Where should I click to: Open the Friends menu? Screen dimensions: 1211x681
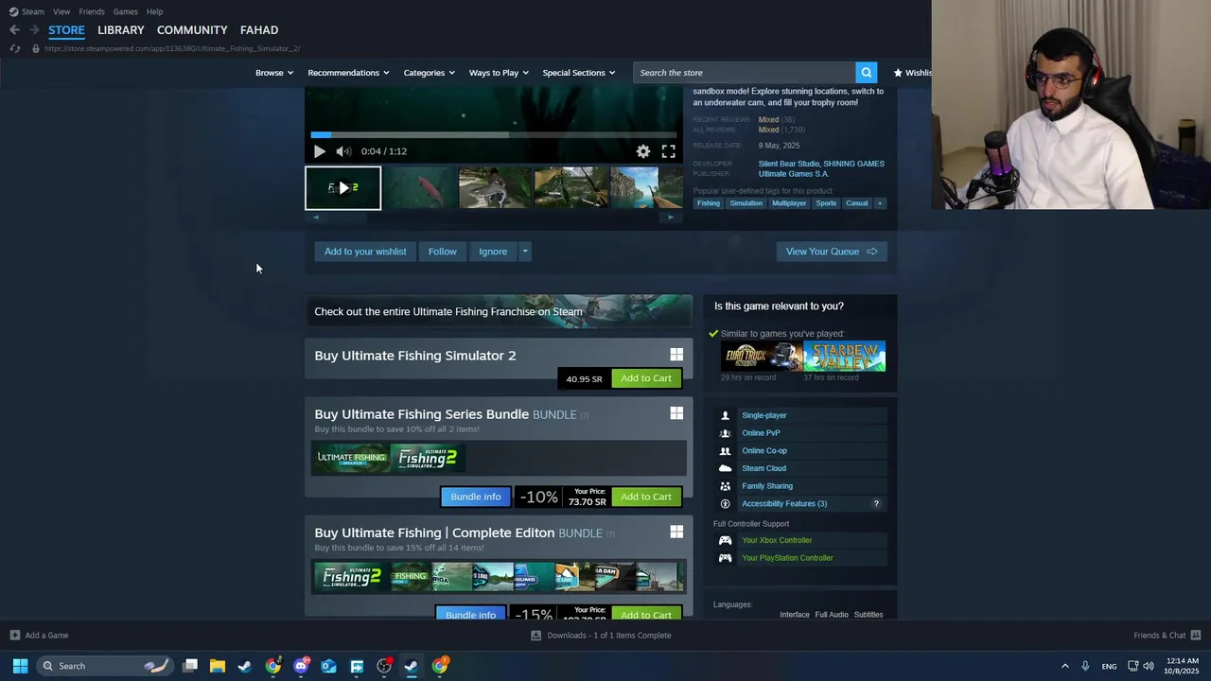(92, 11)
